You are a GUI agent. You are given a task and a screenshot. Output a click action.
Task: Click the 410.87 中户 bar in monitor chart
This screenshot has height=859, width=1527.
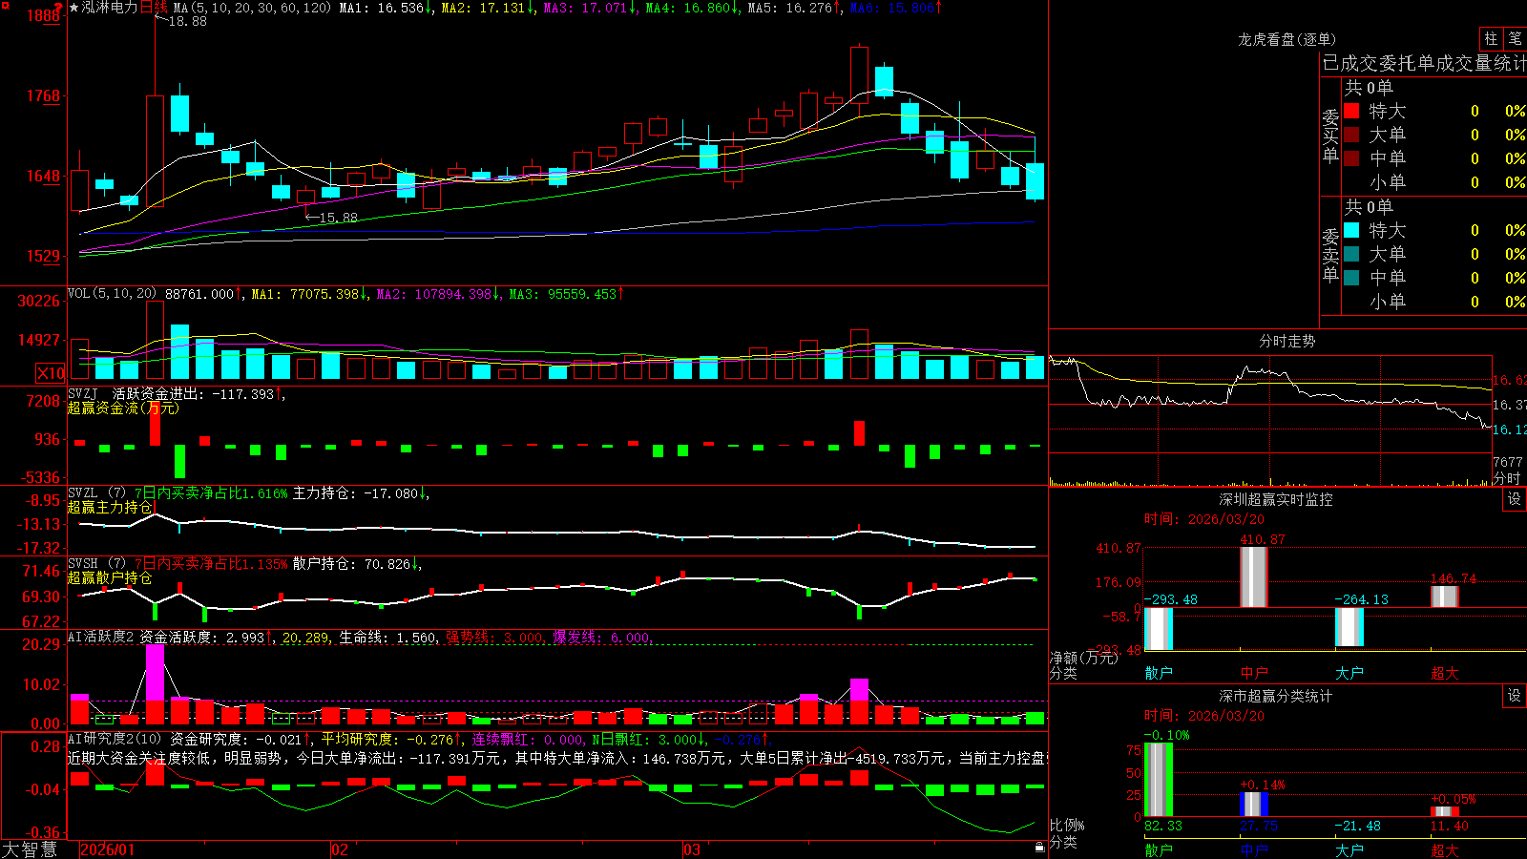pos(1253,576)
